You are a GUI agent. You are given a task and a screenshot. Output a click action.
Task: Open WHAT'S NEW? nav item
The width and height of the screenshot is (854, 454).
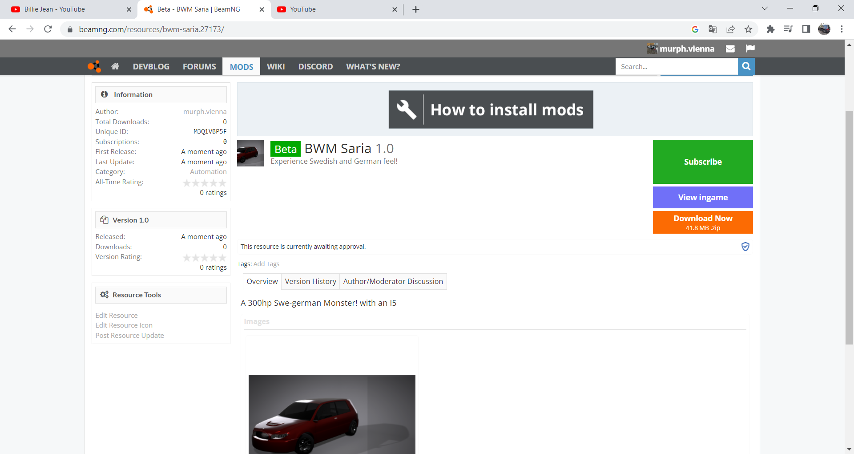(x=373, y=66)
